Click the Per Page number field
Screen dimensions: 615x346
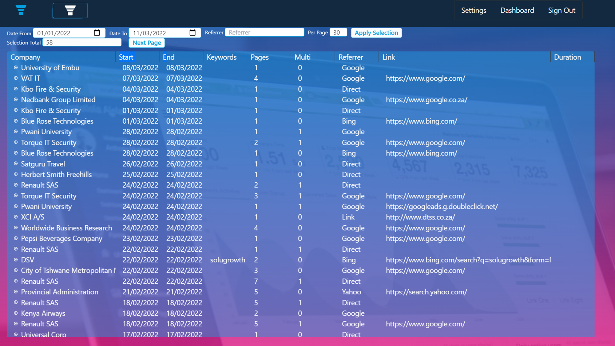click(338, 32)
